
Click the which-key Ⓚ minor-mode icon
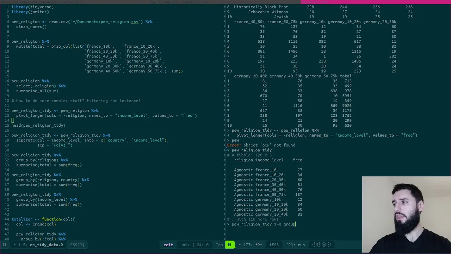tap(328, 244)
